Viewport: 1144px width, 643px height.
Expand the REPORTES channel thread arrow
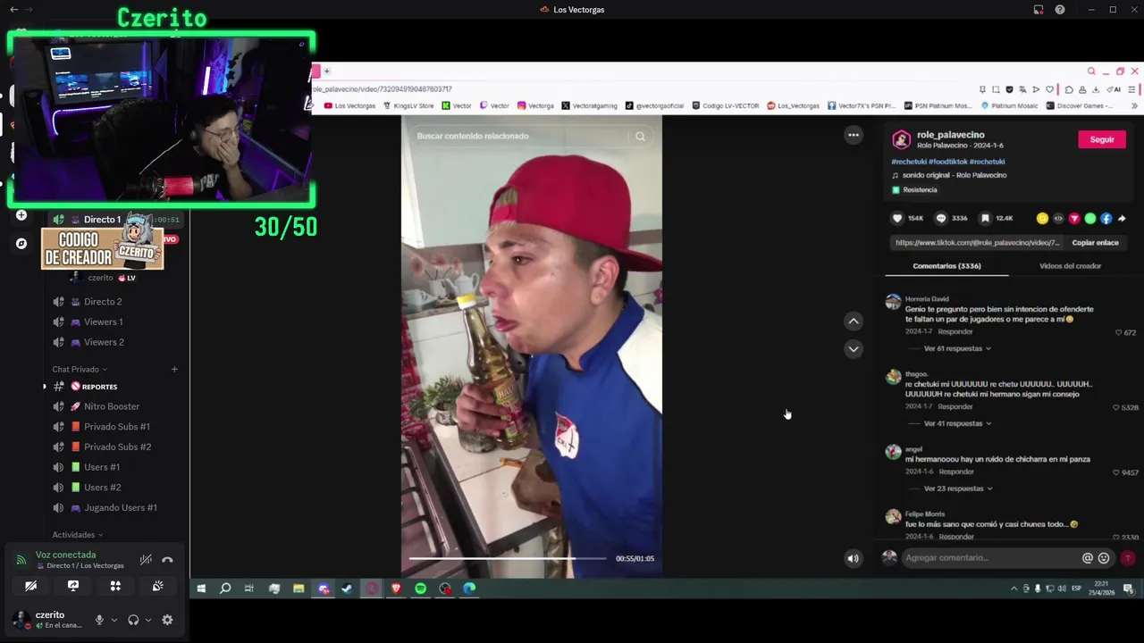click(45, 387)
